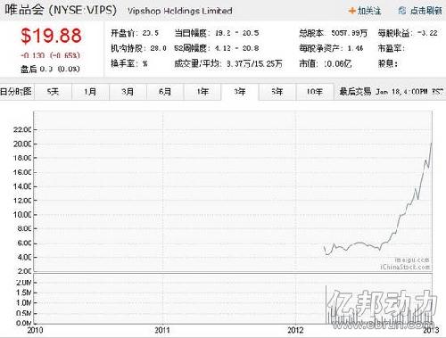
Task: Click the 唯品会 (NYSE:VIPS) stock title
Action: click(61, 10)
